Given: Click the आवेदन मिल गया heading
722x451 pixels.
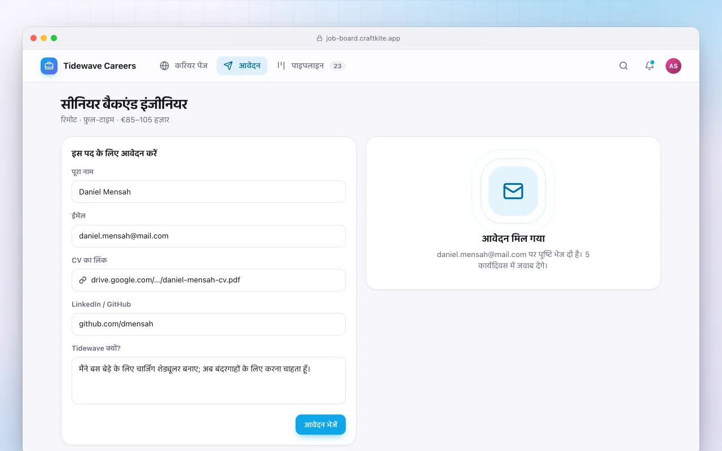Looking at the screenshot, I should (x=513, y=238).
